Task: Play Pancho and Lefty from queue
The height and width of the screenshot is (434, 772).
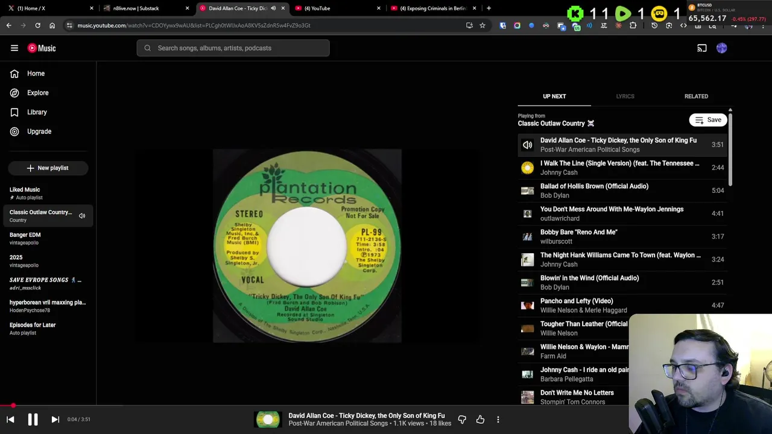Action: coord(622,305)
